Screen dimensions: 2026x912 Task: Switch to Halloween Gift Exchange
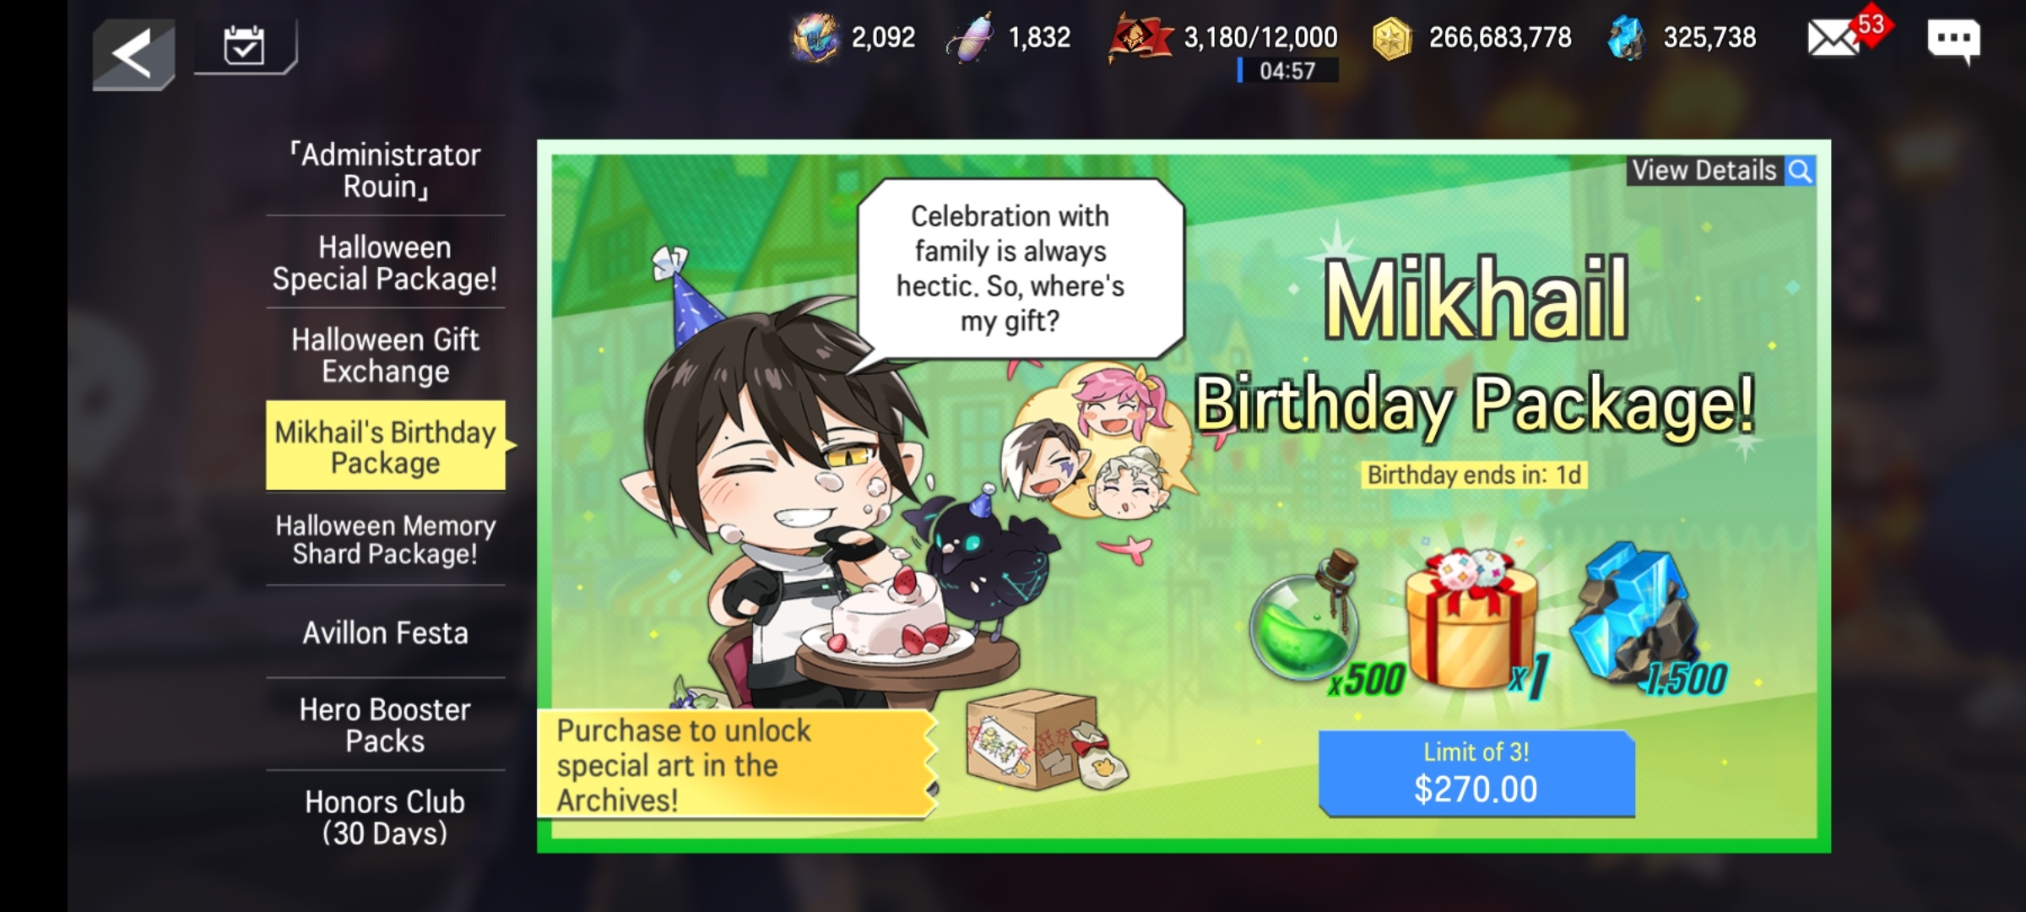pyautogui.click(x=386, y=356)
